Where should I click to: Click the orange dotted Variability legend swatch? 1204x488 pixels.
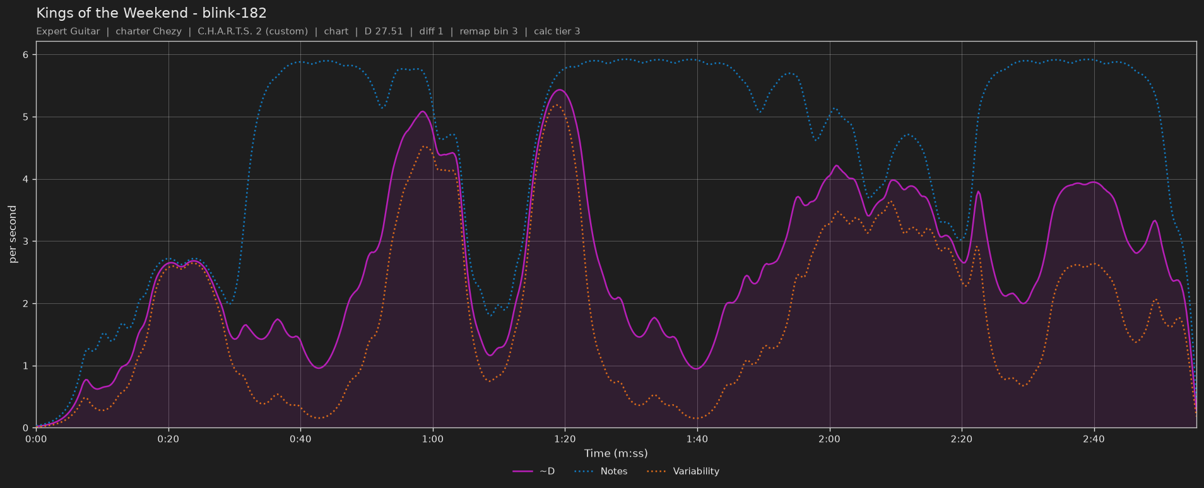pyautogui.click(x=657, y=472)
